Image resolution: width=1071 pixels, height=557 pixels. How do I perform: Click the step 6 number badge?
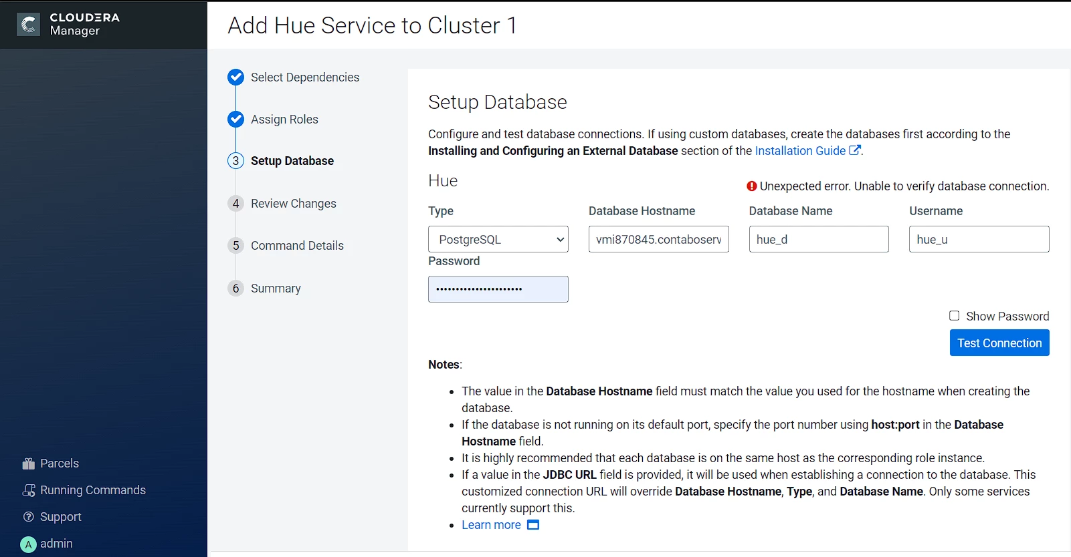click(235, 289)
